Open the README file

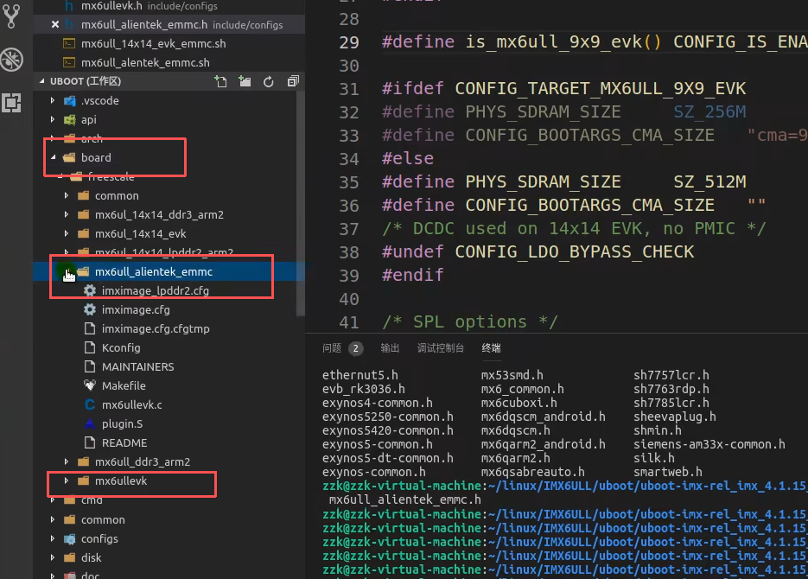[x=124, y=442]
